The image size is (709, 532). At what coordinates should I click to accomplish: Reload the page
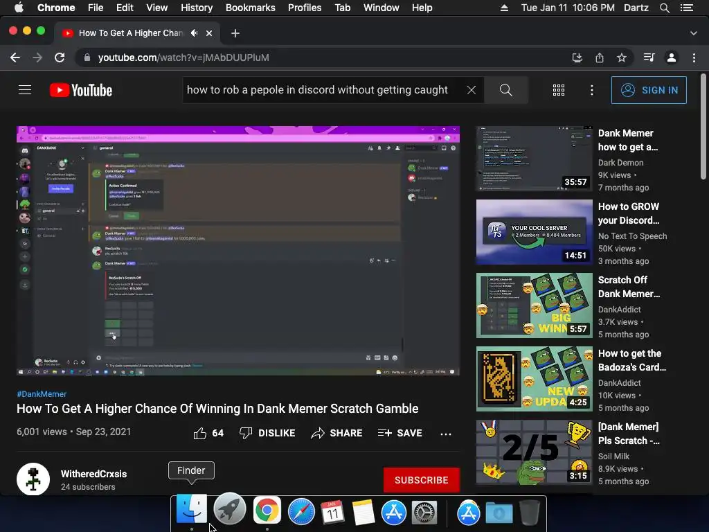(x=60, y=57)
